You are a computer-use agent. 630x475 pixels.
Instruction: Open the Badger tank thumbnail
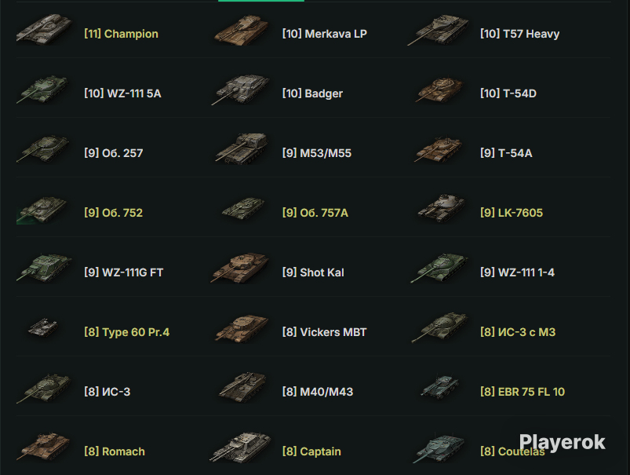pyautogui.click(x=241, y=90)
